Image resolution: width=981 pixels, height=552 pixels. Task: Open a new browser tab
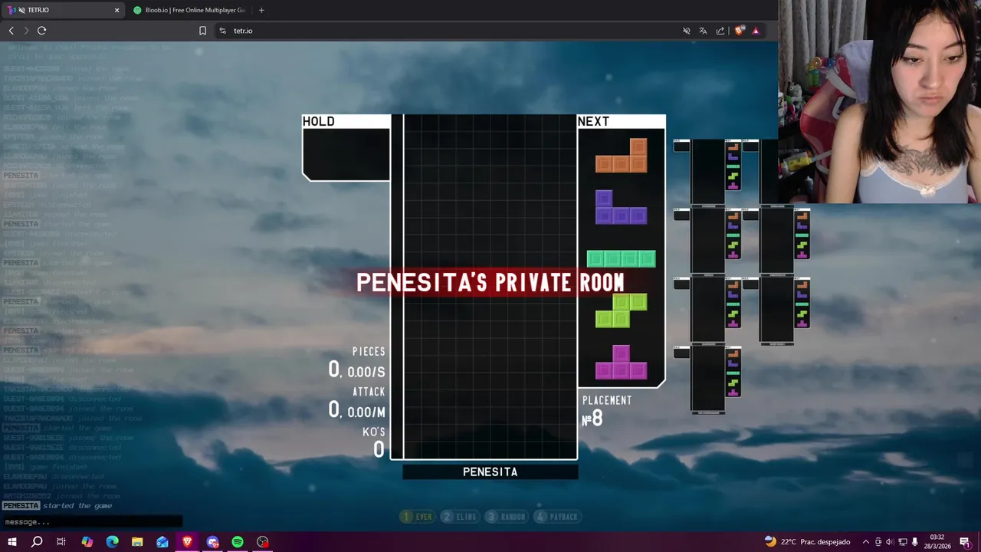[261, 10]
